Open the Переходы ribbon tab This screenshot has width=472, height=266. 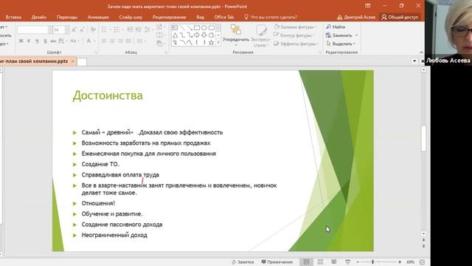click(x=67, y=17)
